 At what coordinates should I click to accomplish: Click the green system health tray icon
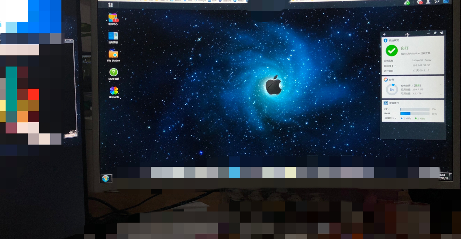coord(407,2)
